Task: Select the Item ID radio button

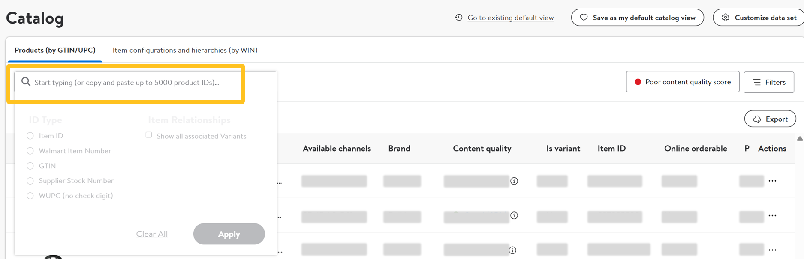Action: (30, 136)
